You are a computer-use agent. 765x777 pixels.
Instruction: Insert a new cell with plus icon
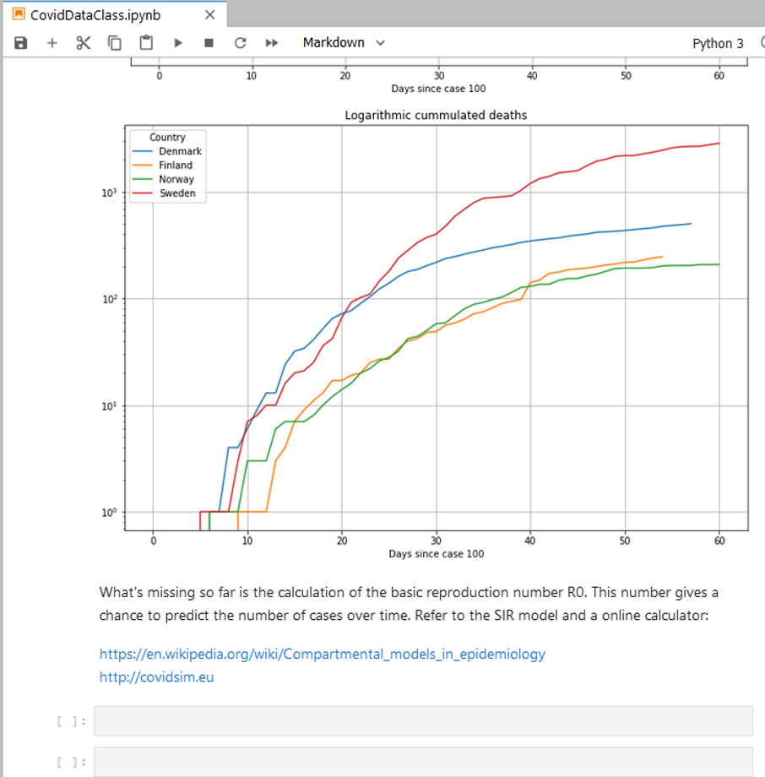tap(52, 43)
